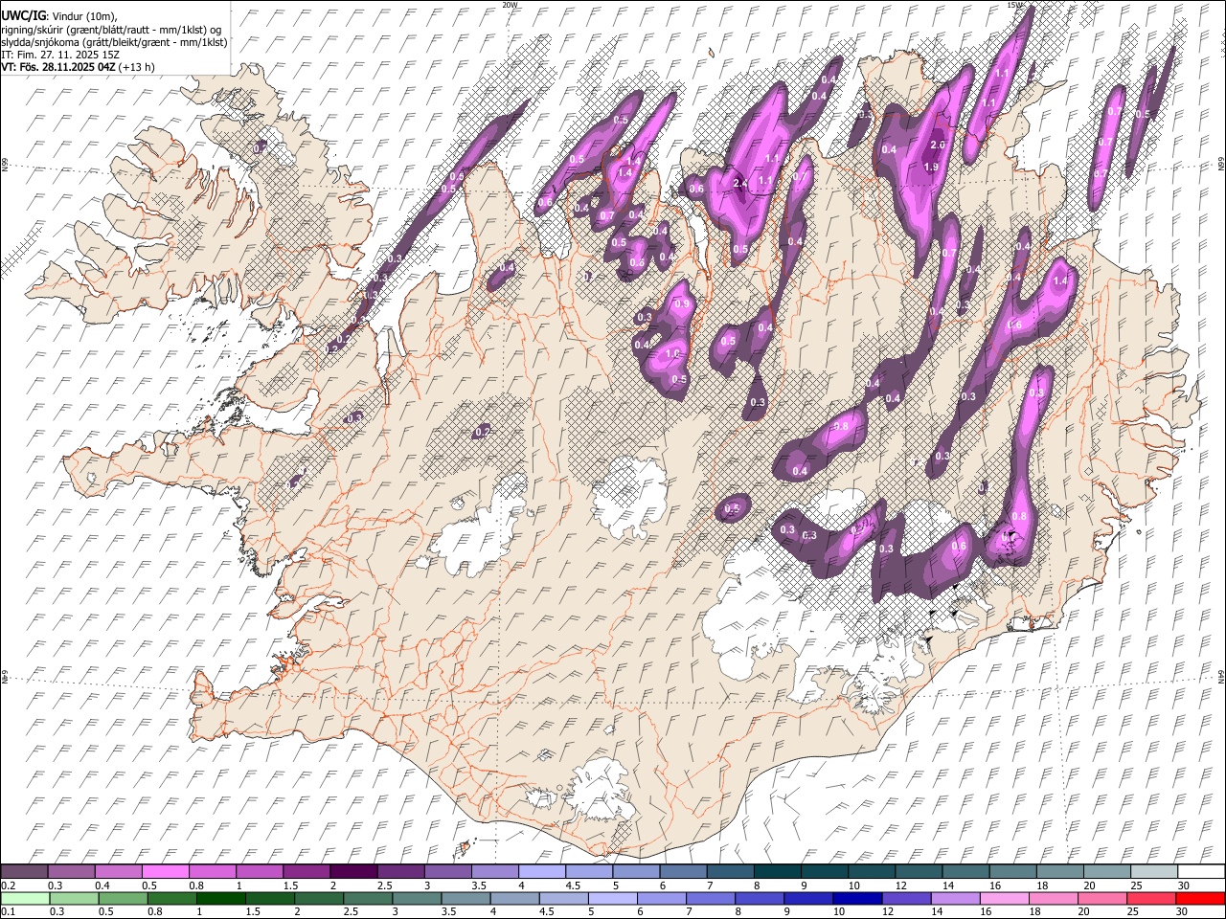Pick the 16 grey-teal swatch, upper legend row
This screenshot has width=1226, height=919.
[1012, 871]
